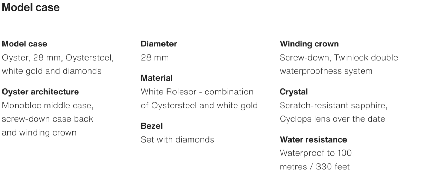Click 'Cyclops lens over the date' line
This screenshot has height=174, width=429.
pos(332,119)
